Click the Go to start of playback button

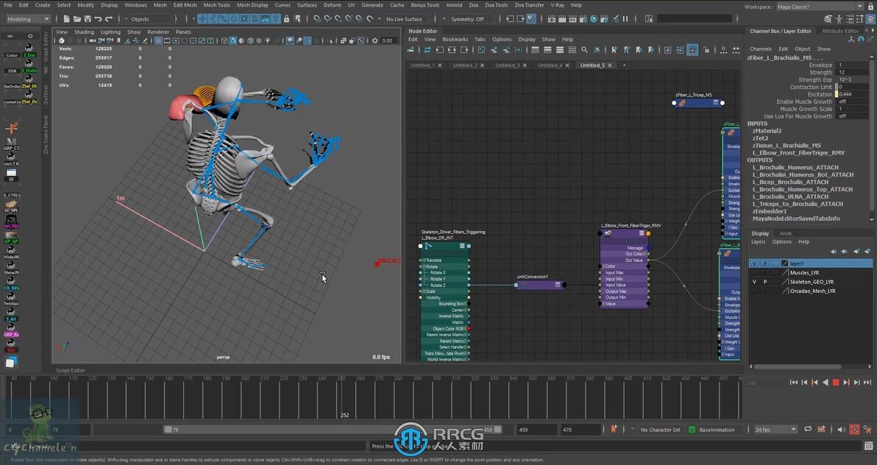pyautogui.click(x=793, y=383)
